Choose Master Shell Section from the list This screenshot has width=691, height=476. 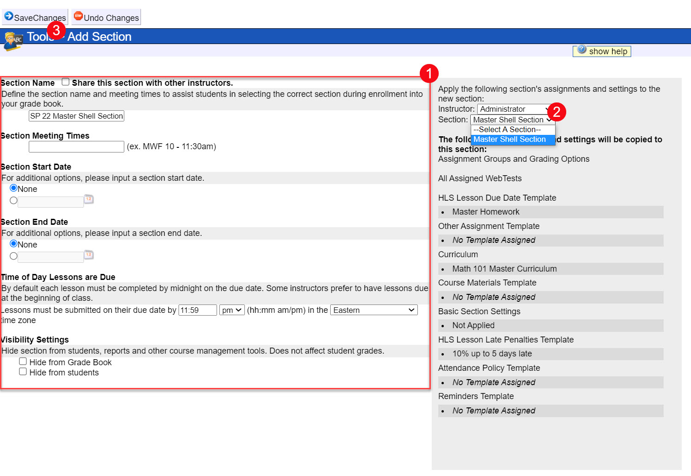[510, 140]
